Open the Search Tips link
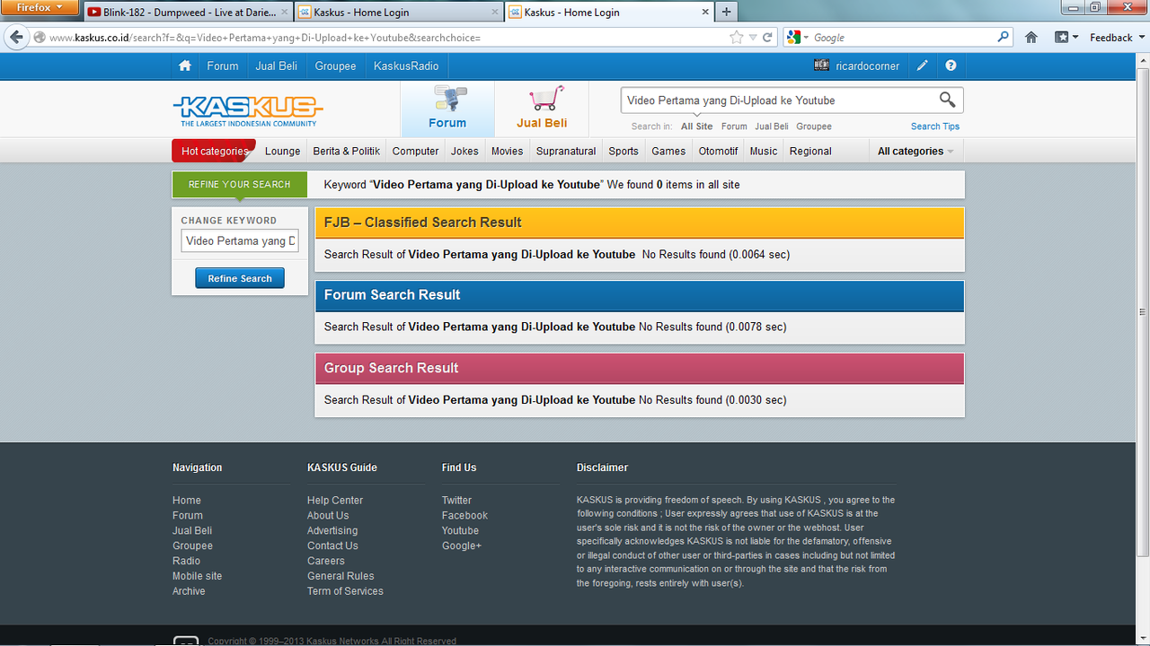This screenshot has height=646, width=1150. tap(935, 127)
